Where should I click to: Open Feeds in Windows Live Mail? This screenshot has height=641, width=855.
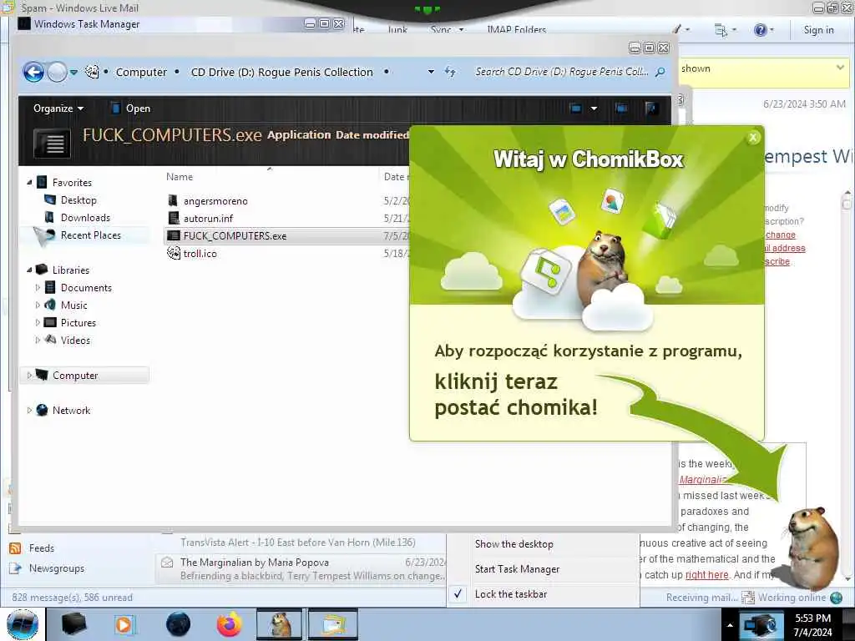tap(42, 548)
